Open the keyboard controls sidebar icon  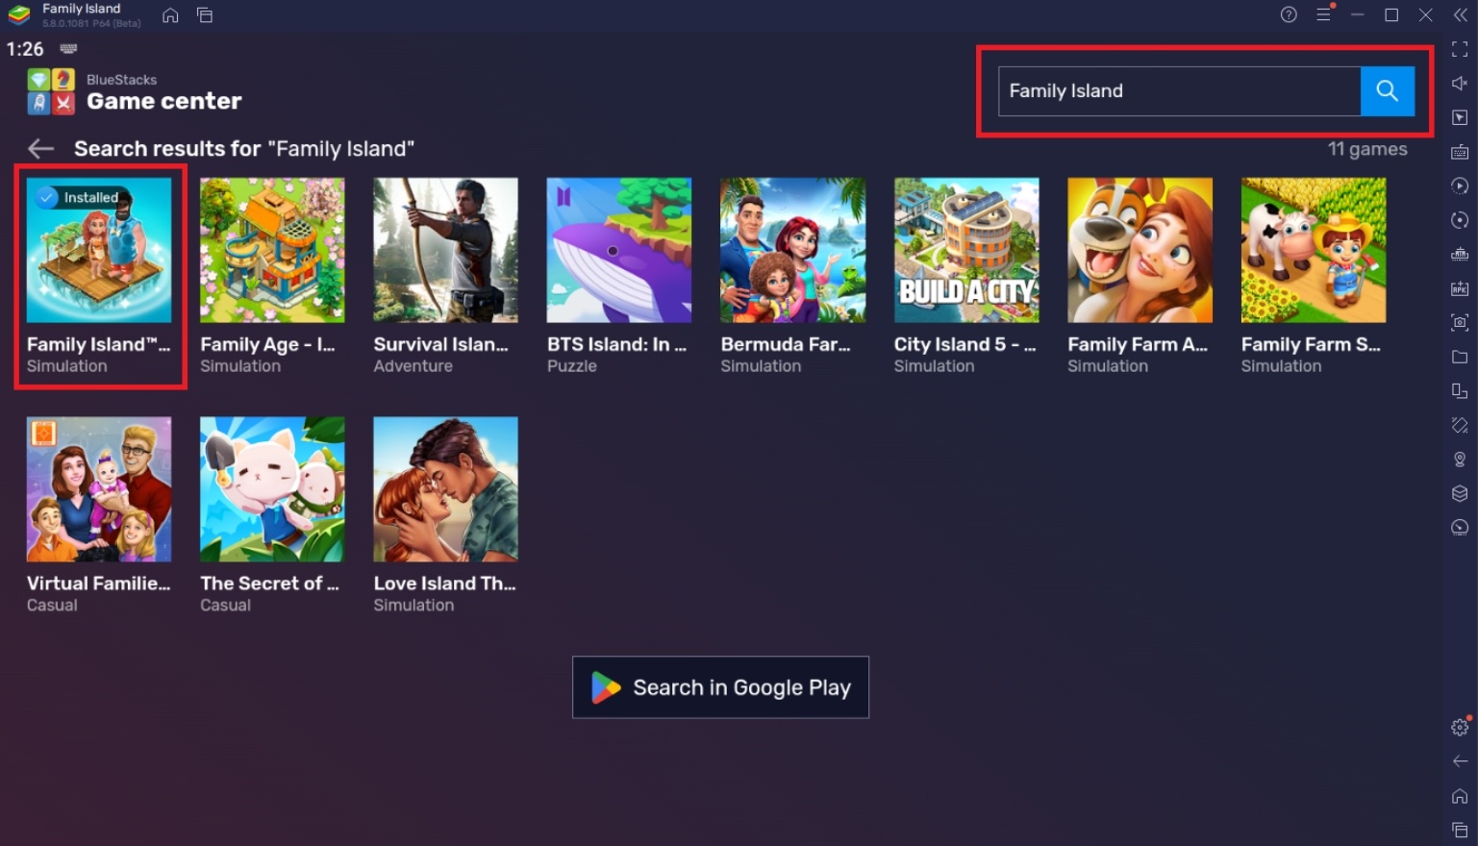coord(1460,152)
